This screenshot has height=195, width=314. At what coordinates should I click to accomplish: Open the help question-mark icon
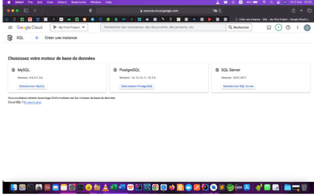click(x=288, y=27)
